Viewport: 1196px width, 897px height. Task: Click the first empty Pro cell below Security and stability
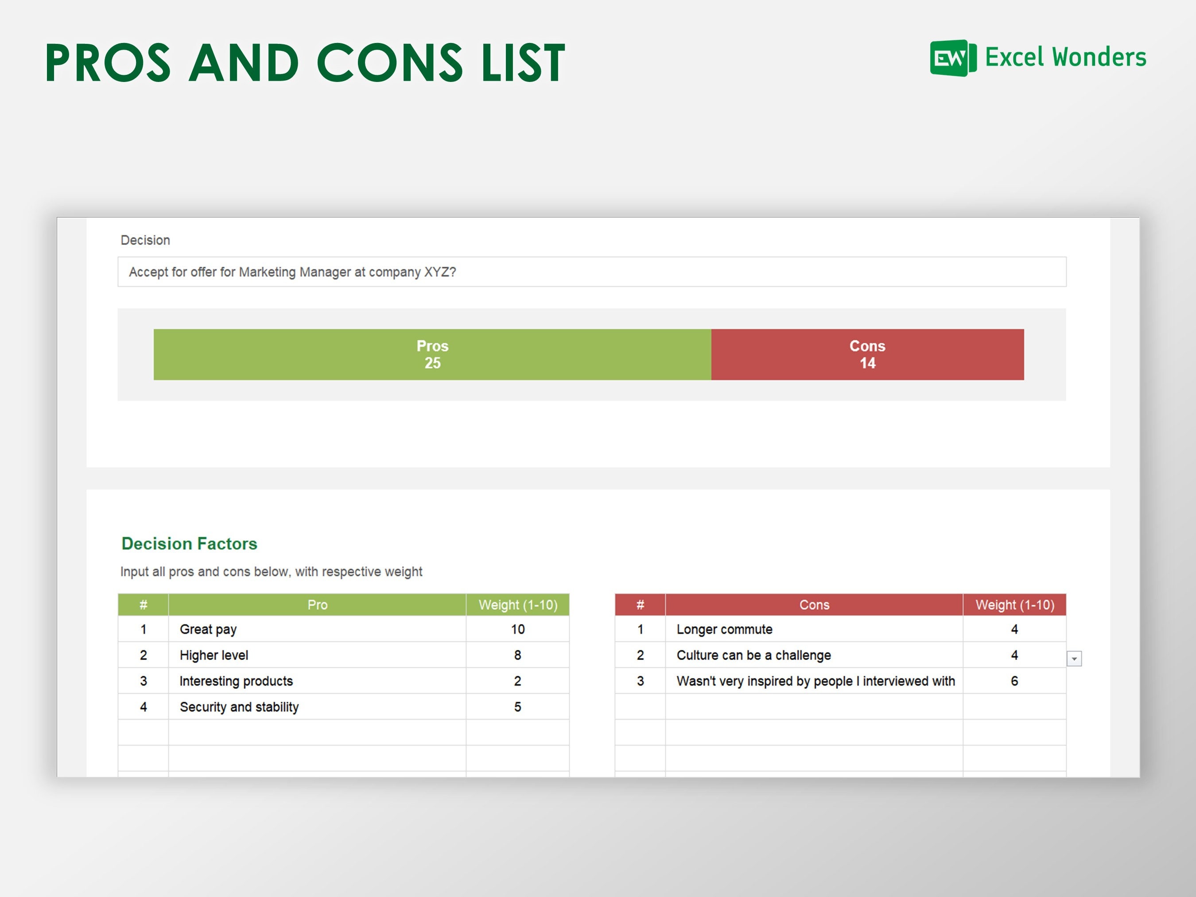click(318, 733)
